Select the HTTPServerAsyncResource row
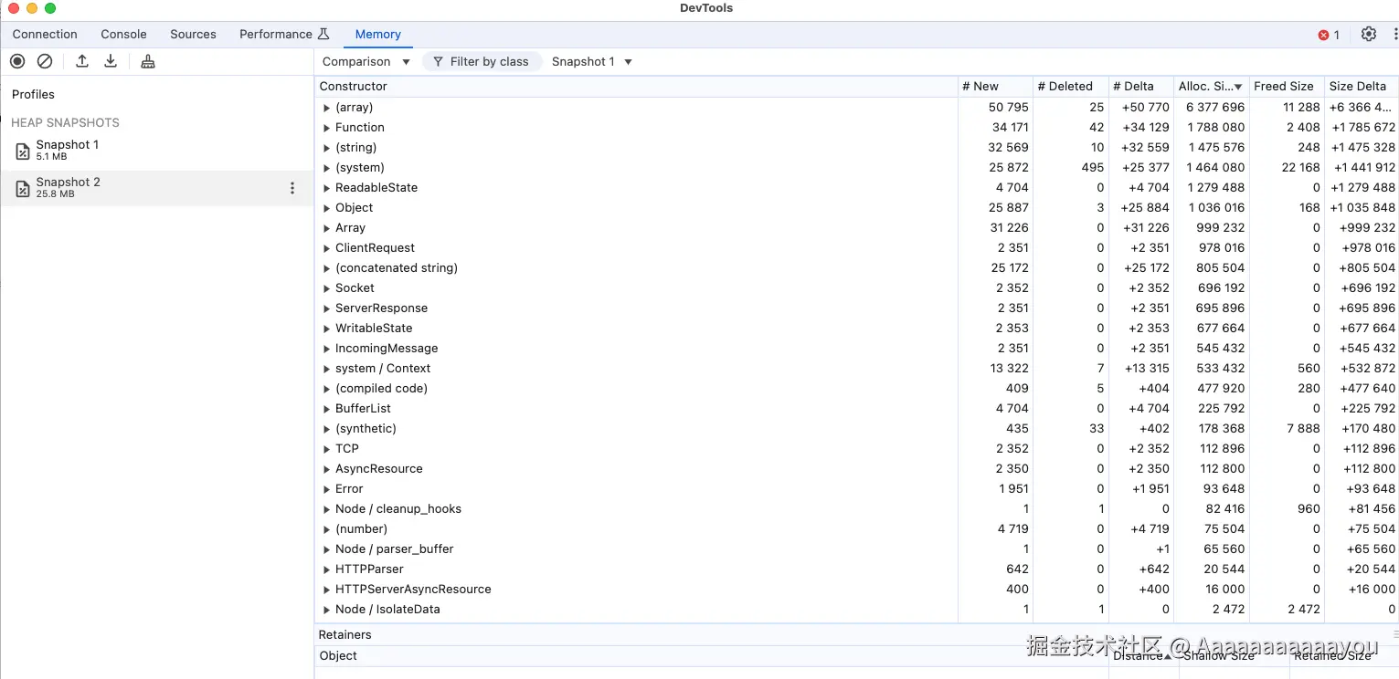 [856, 590]
